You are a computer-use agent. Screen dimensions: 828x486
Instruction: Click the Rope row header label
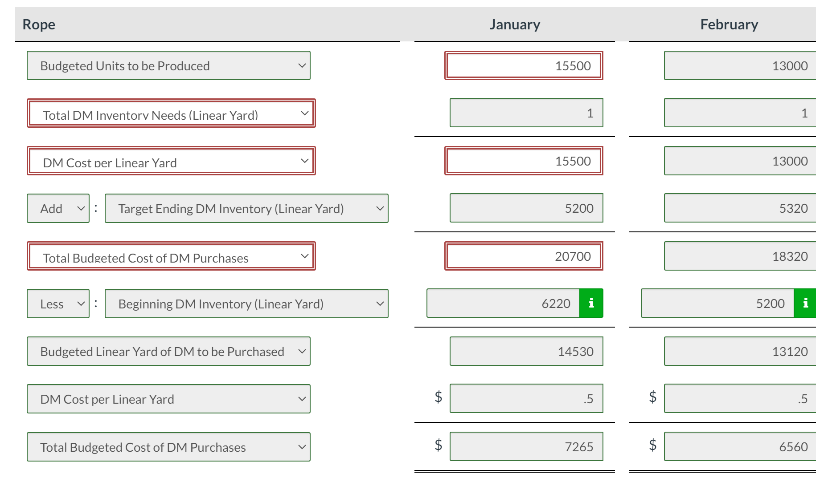click(39, 24)
